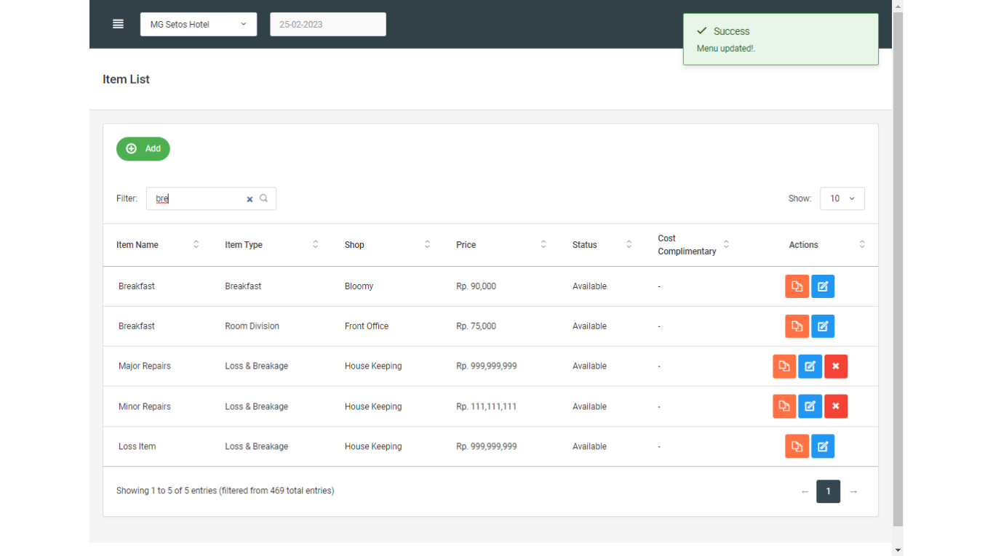Clear the filter text with X icon
This screenshot has width=993, height=556.
coord(250,199)
